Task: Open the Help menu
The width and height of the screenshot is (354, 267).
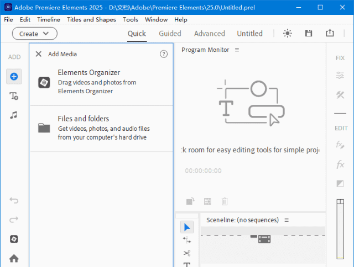Action: click(x=181, y=20)
